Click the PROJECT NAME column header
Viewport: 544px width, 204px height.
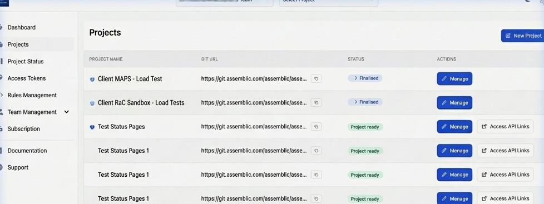tap(106, 59)
